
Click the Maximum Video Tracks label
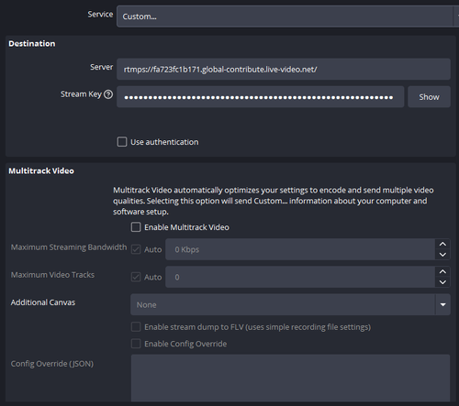click(52, 275)
